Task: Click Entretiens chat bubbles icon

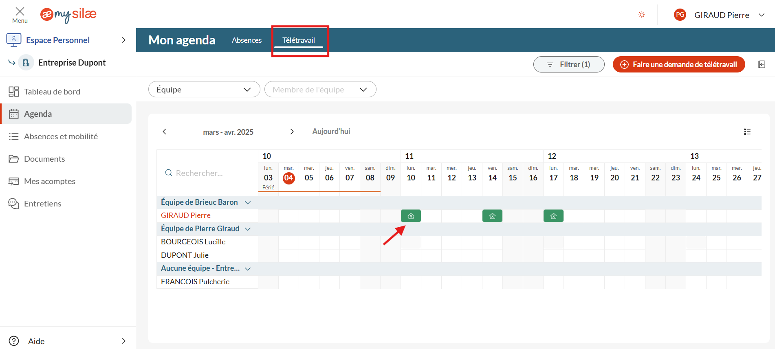Action: 14,204
